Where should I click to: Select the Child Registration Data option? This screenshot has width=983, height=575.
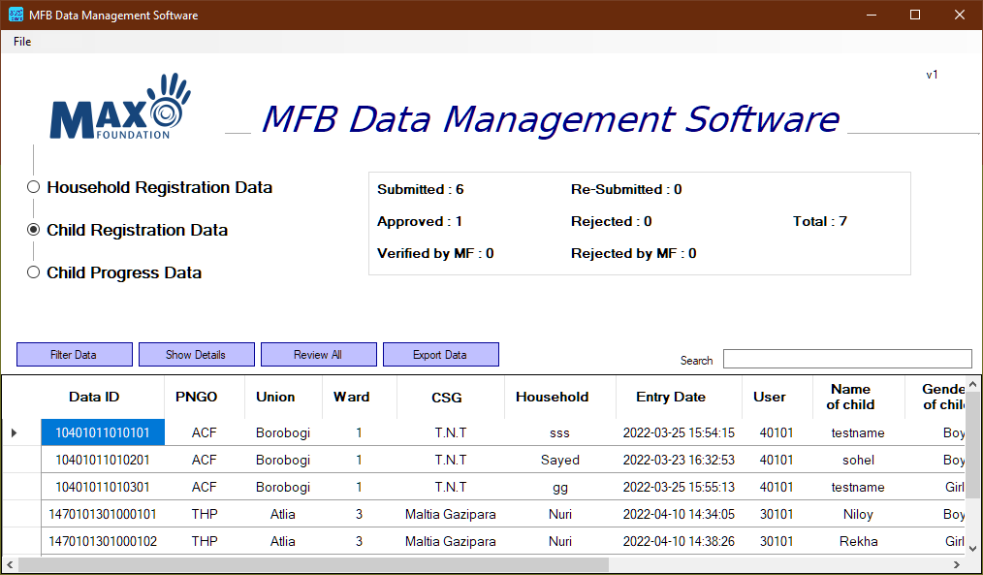click(x=33, y=230)
